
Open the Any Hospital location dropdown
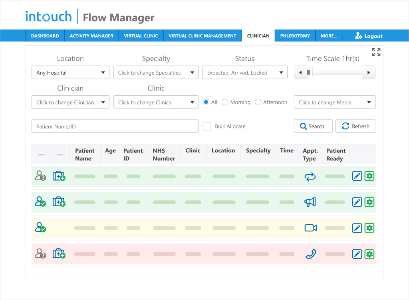coord(70,72)
